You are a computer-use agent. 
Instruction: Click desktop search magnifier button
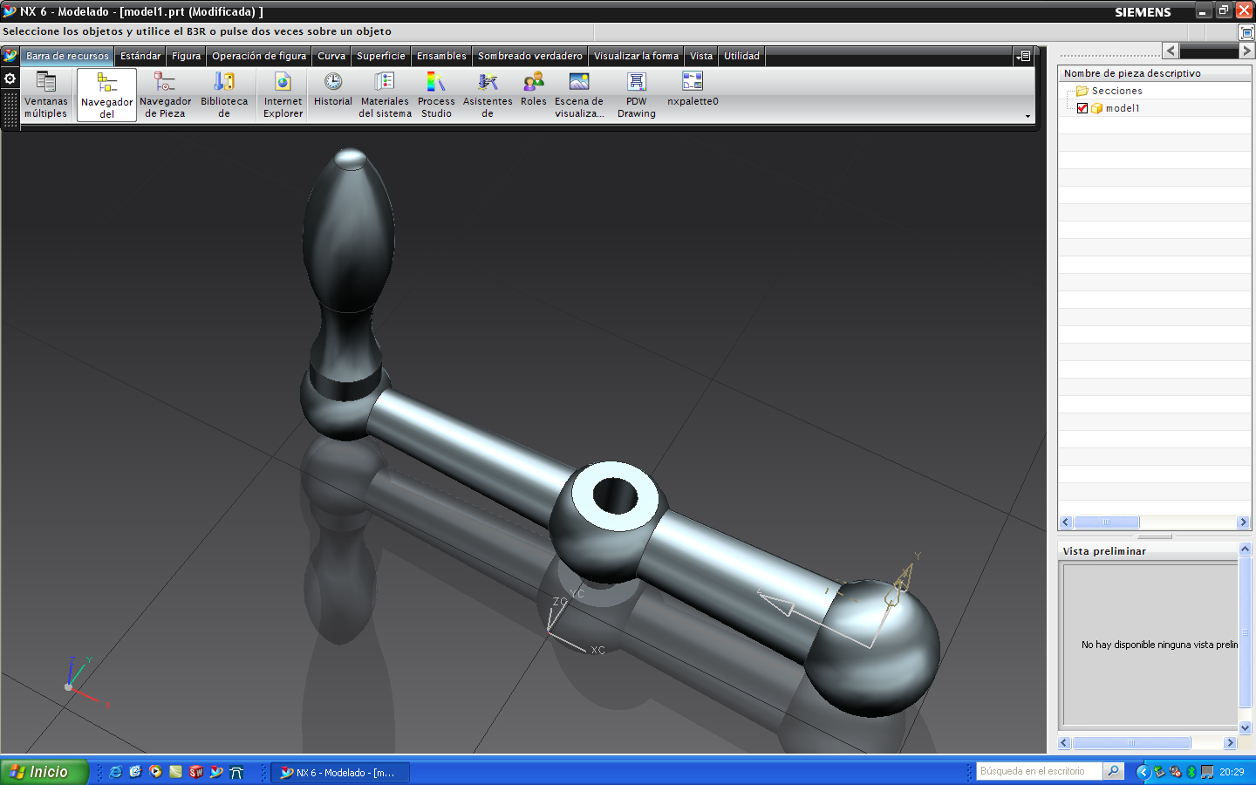click(x=1113, y=771)
